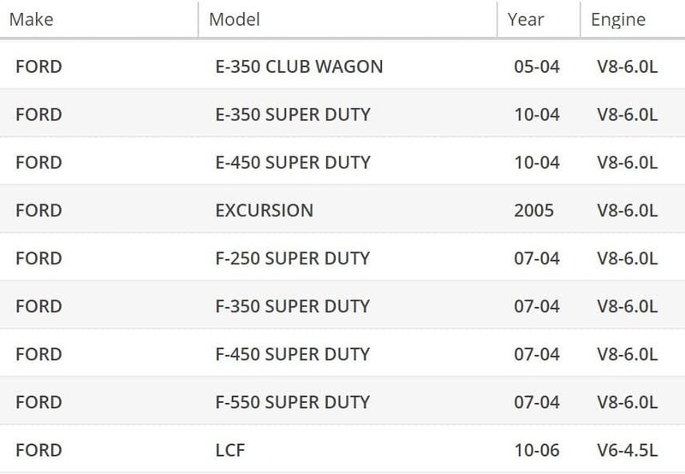Click the 2005 year cell
The height and width of the screenshot is (474, 685).
pos(533,210)
